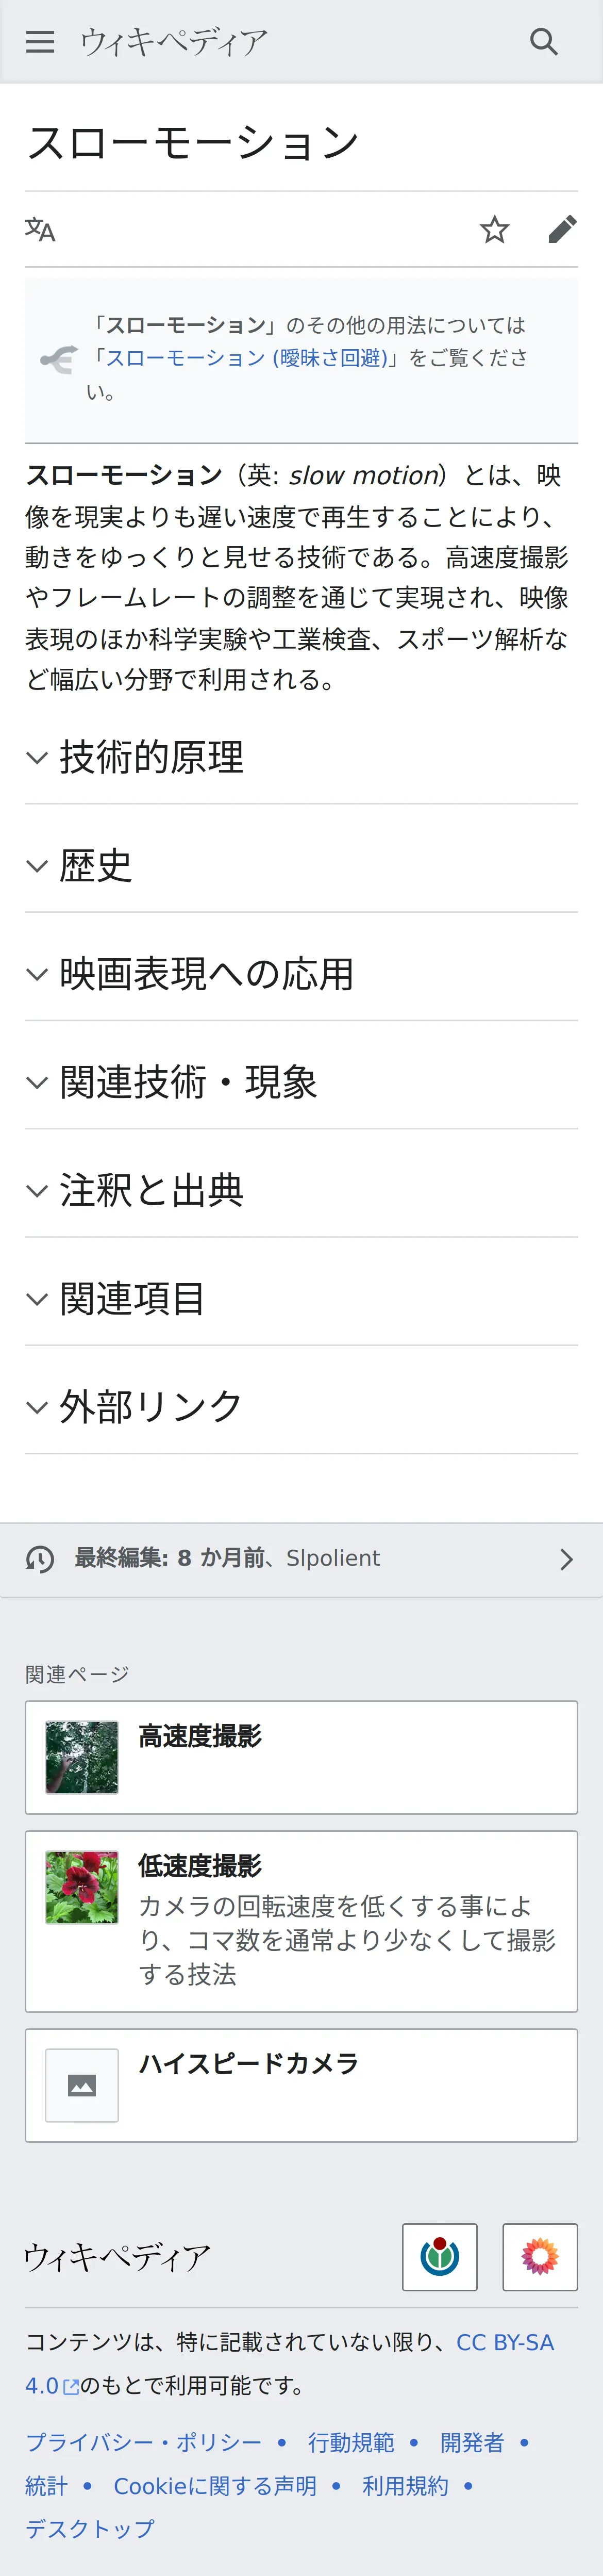Expand the 歴史 section

[95, 865]
